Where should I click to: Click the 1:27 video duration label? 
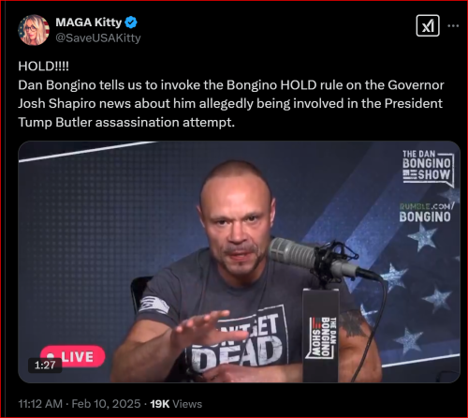point(45,365)
